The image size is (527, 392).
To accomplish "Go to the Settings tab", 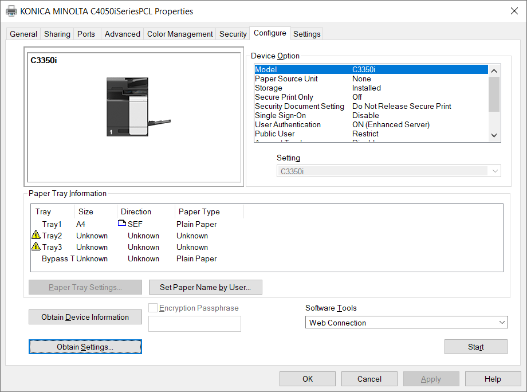I will coord(306,34).
